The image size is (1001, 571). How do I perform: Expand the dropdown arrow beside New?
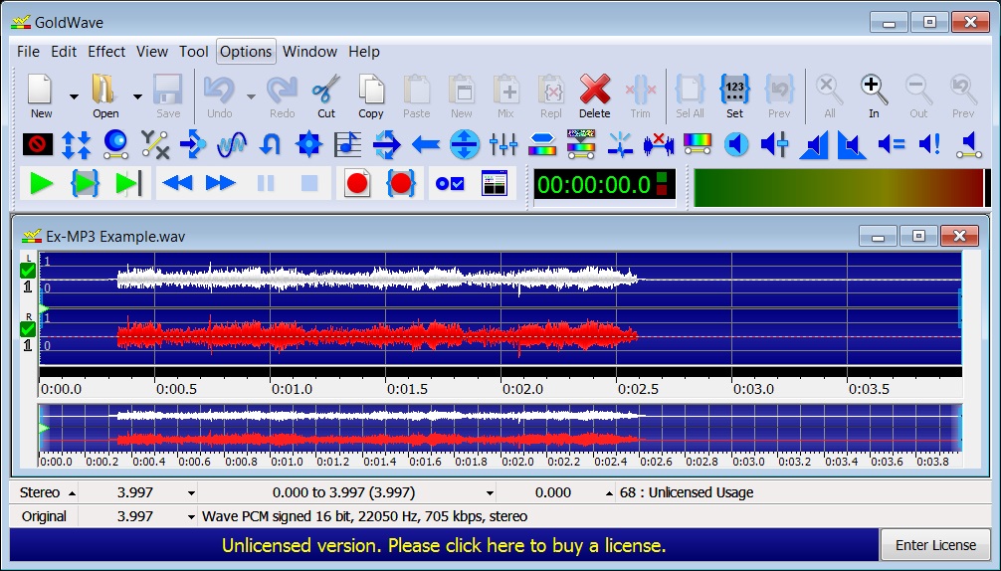(x=74, y=96)
